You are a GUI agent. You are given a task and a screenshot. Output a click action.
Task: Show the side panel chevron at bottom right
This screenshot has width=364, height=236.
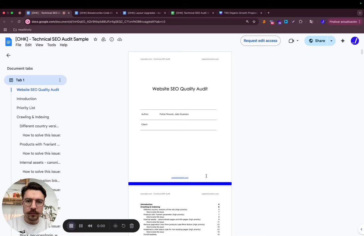point(361,229)
